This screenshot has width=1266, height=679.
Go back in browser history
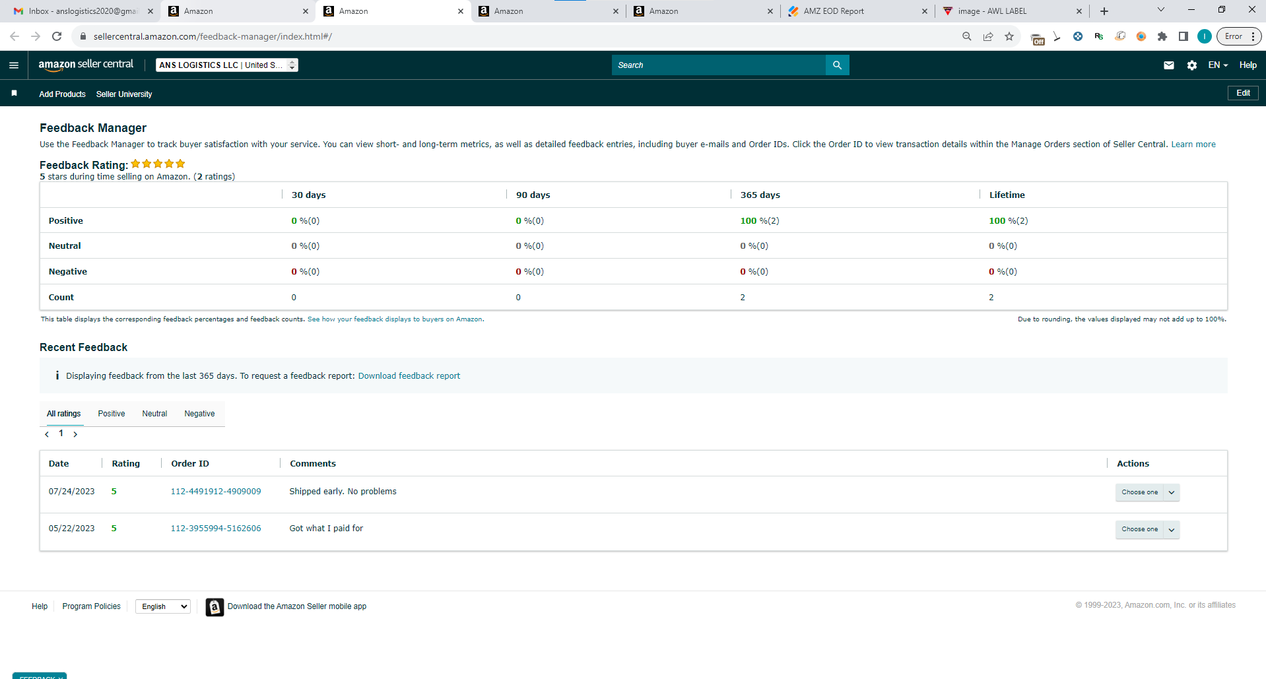point(15,36)
